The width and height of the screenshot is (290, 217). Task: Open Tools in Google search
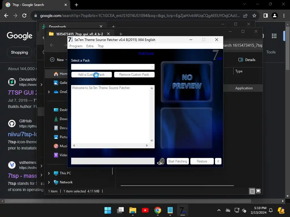[271, 52]
